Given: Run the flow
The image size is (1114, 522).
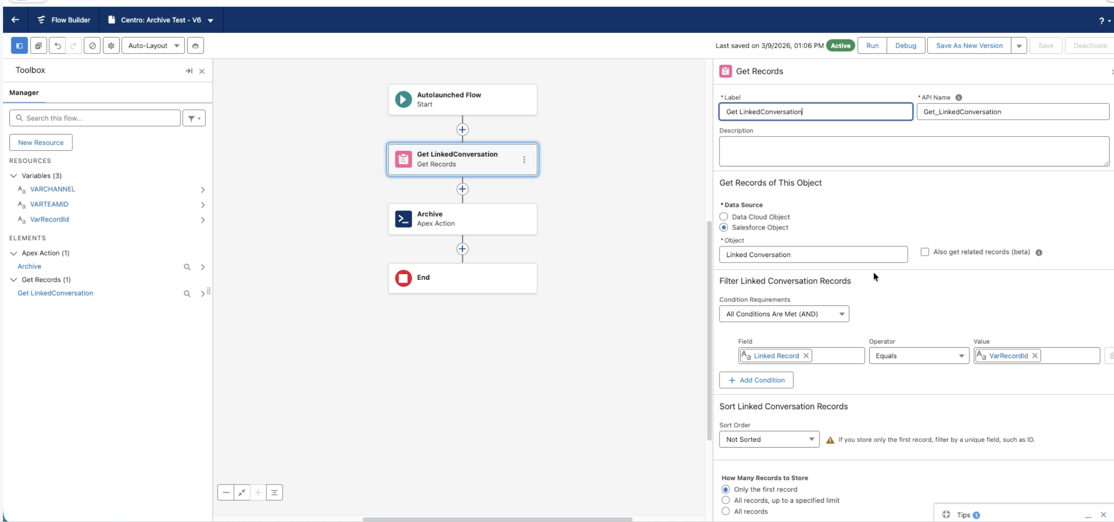Looking at the screenshot, I should (872, 45).
